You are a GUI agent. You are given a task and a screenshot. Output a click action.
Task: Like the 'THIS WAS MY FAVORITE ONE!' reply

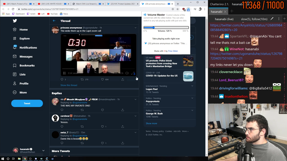pos(102,110)
